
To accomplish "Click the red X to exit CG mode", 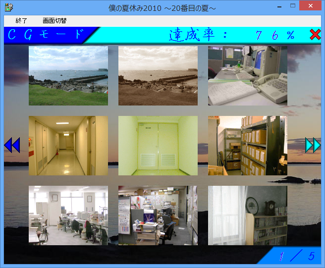I will [x=315, y=35].
